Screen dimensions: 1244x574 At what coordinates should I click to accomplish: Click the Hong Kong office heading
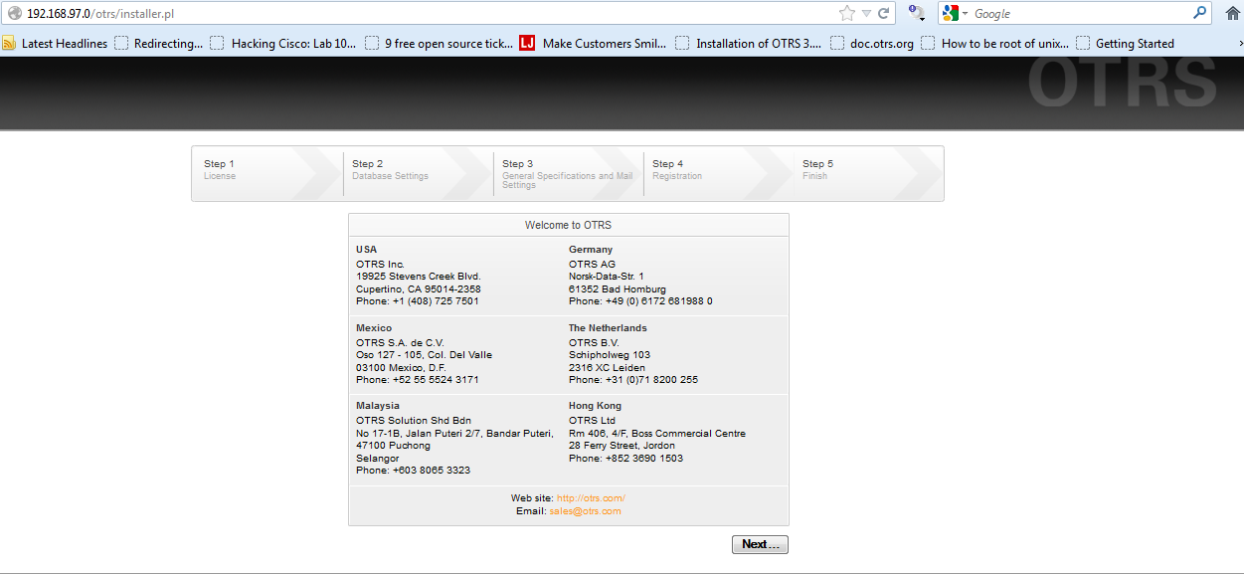coord(595,406)
